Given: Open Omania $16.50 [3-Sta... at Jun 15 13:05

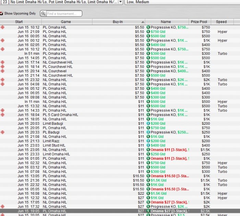Looking at the screenshot, I should coord(170,176).
